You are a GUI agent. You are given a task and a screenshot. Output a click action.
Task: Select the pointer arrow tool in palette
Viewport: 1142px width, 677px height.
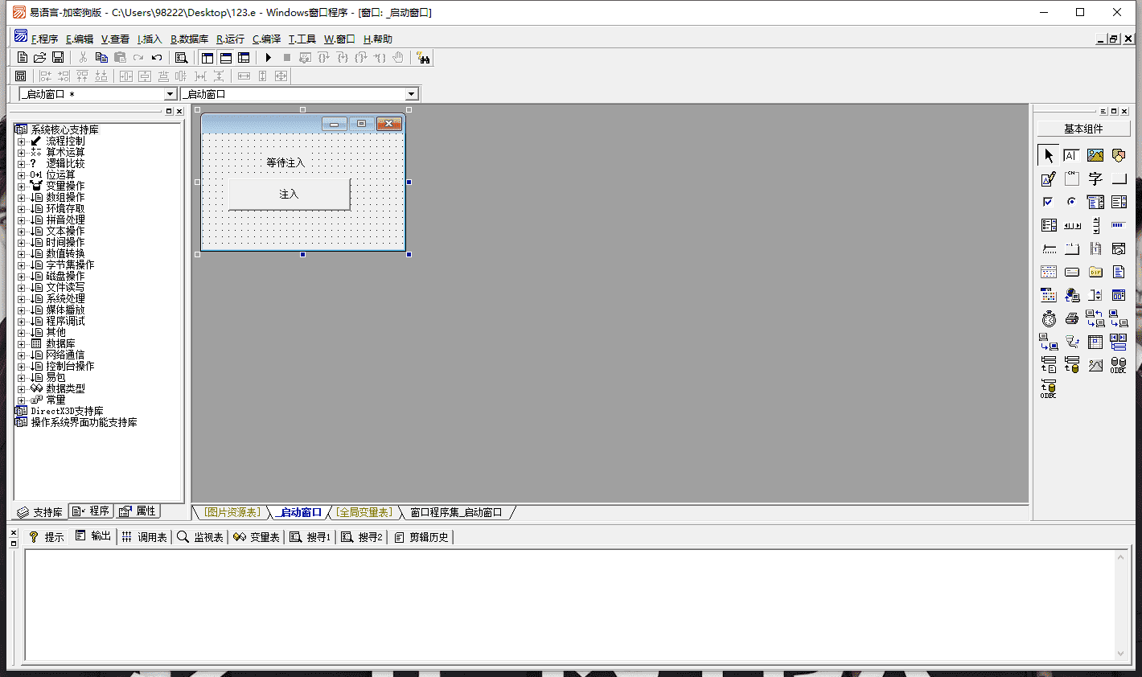tap(1049, 155)
